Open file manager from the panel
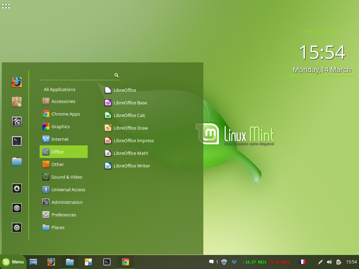Viewport: 359px width, 269px height. pos(70,262)
